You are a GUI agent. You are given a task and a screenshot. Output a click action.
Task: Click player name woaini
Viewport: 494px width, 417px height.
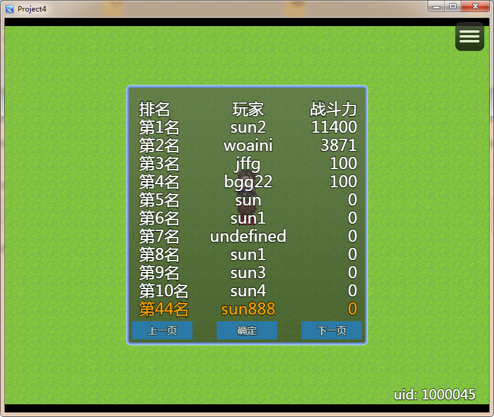point(248,145)
